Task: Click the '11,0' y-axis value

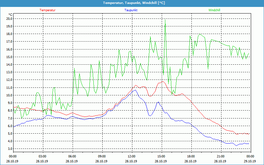Action: point(9,87)
